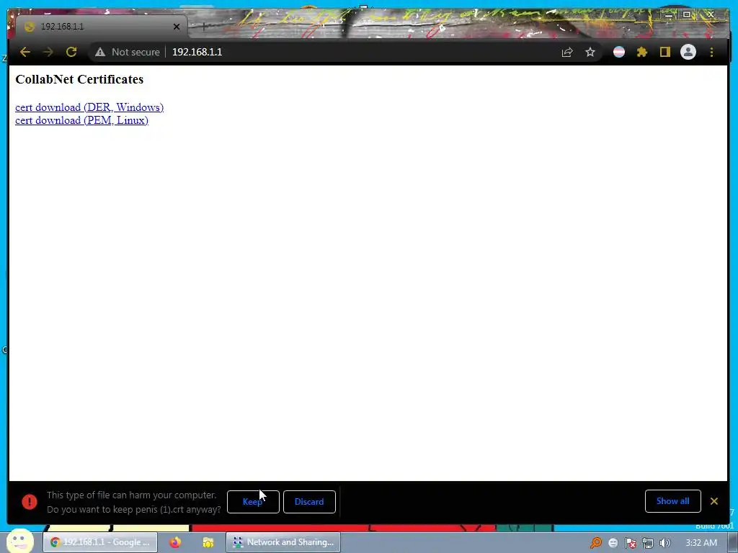Open the Extensions puzzle-piece menu
Image resolution: width=738 pixels, height=553 pixels.
tap(642, 52)
